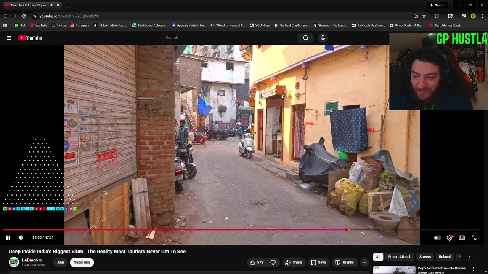Go to YouTube home via the logo
The height and width of the screenshot is (274, 488).
(30, 38)
